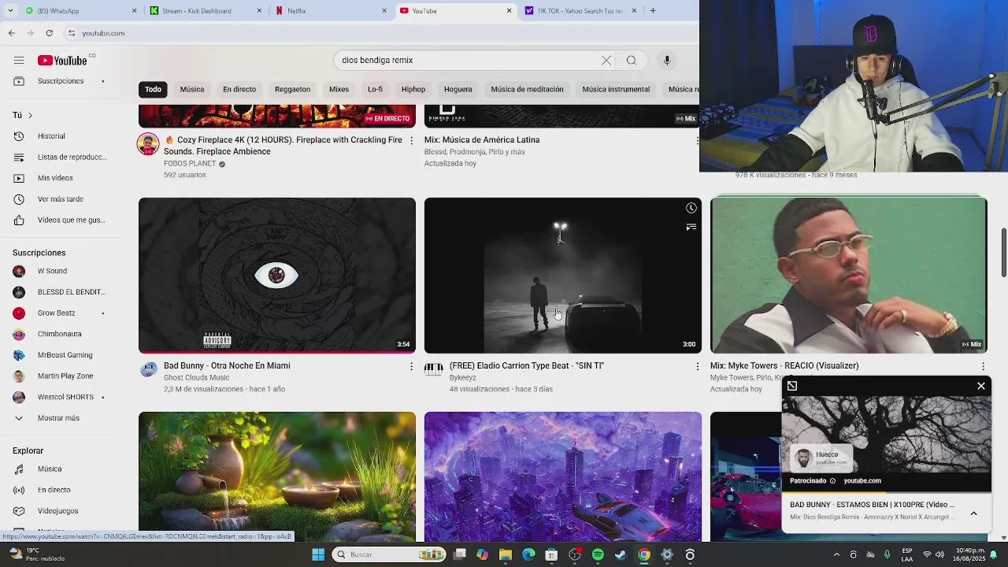
Task: Open the YouTube hamburger guide menu
Action: coord(19,61)
